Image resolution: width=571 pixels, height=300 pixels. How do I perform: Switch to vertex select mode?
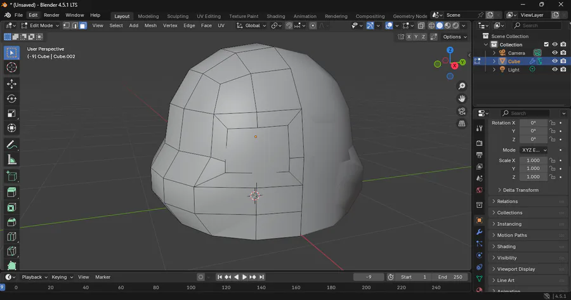(67, 25)
